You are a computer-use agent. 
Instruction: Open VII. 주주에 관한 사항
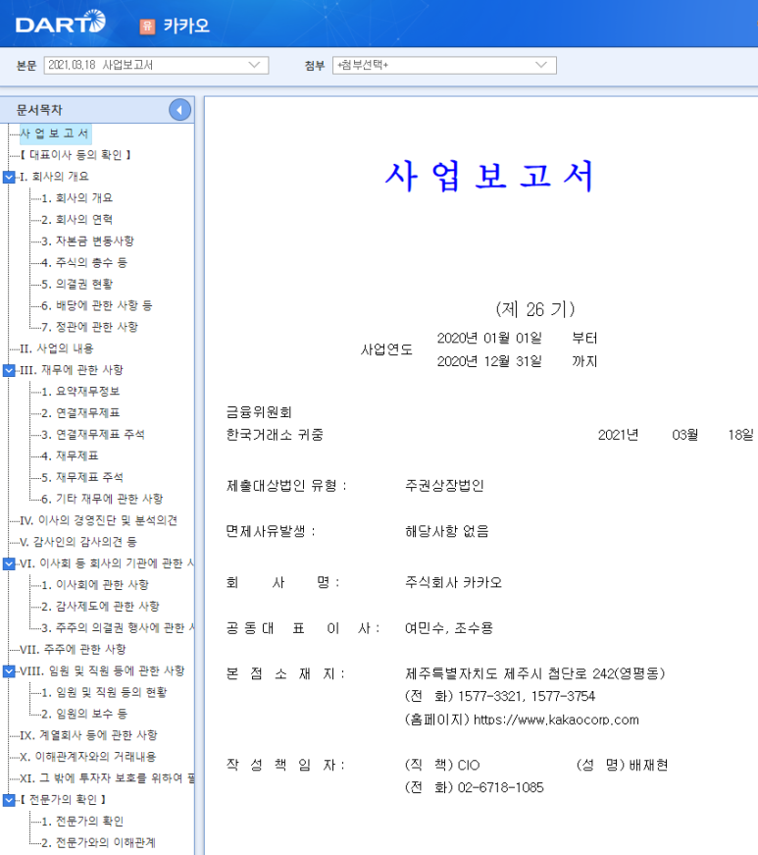[73, 650]
